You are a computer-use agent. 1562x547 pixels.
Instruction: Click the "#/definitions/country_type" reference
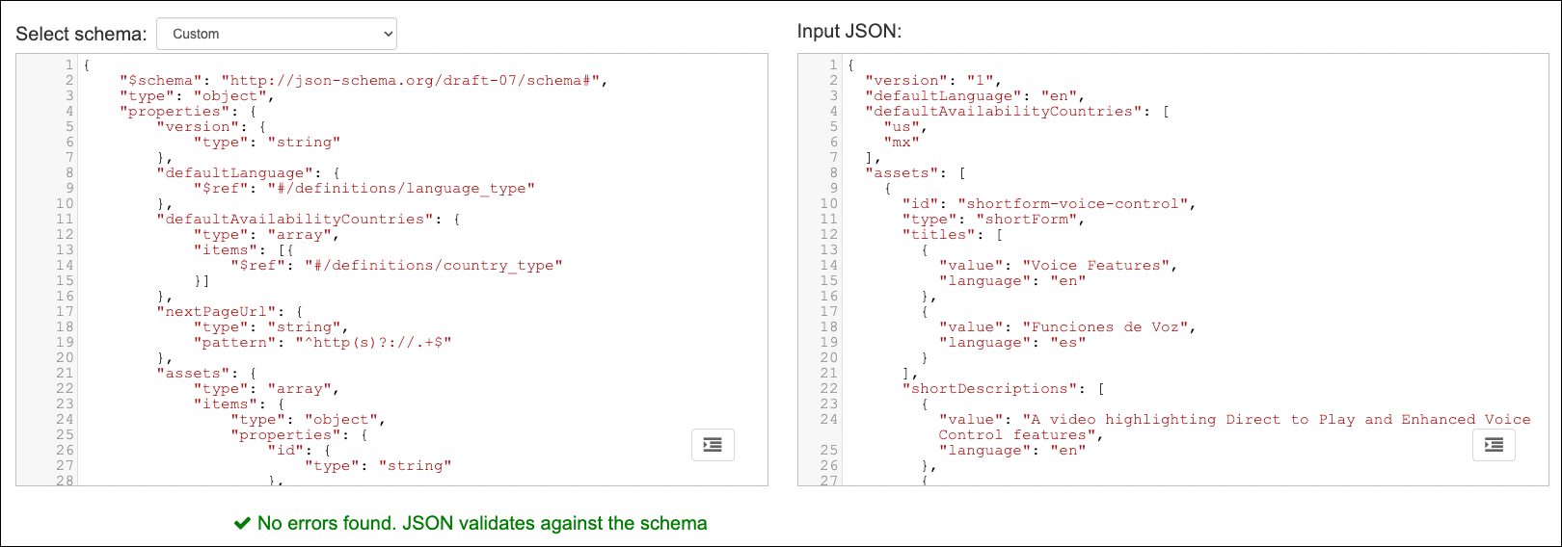pos(433,266)
